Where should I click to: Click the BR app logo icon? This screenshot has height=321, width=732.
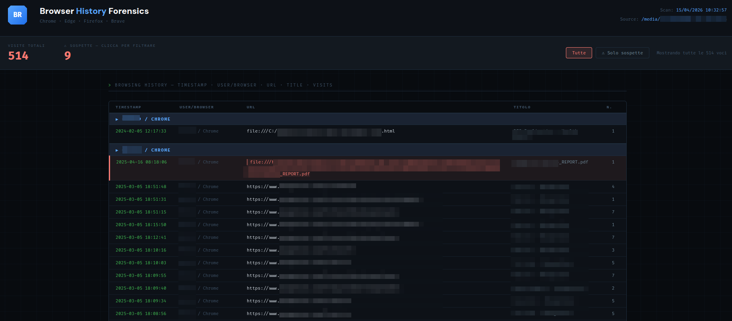click(17, 15)
